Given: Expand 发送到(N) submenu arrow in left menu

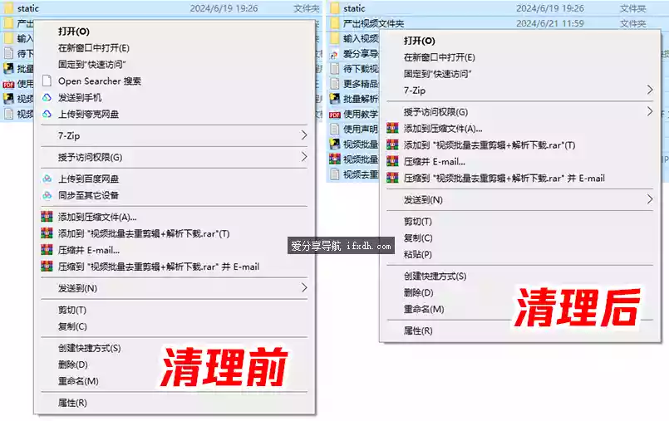Looking at the screenshot, I should [304, 287].
